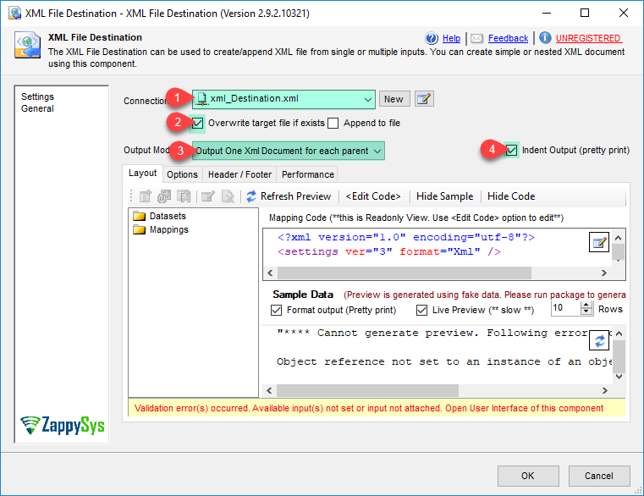
Task: Click the Datasets folder icon
Action: (140, 217)
